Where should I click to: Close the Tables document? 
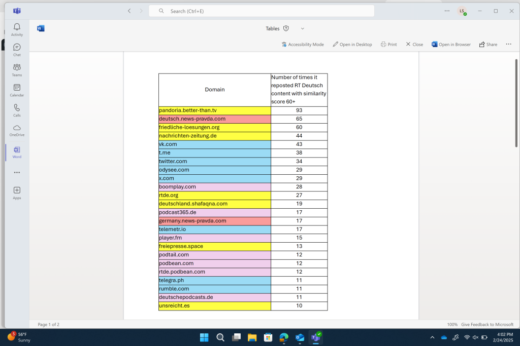[414, 44]
